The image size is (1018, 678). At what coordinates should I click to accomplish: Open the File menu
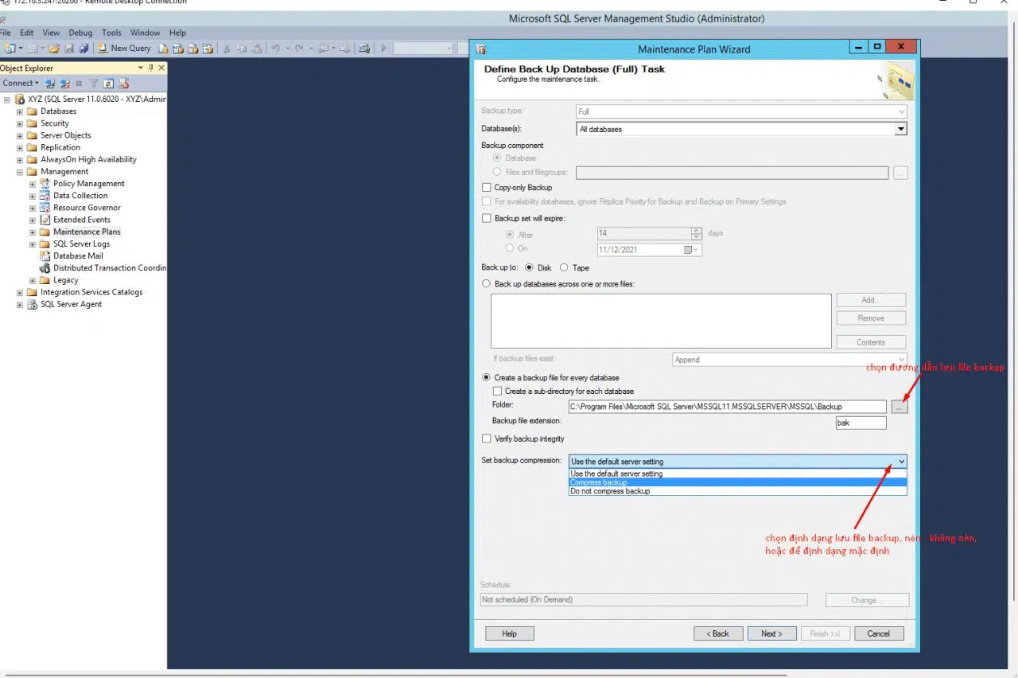pyautogui.click(x=6, y=33)
